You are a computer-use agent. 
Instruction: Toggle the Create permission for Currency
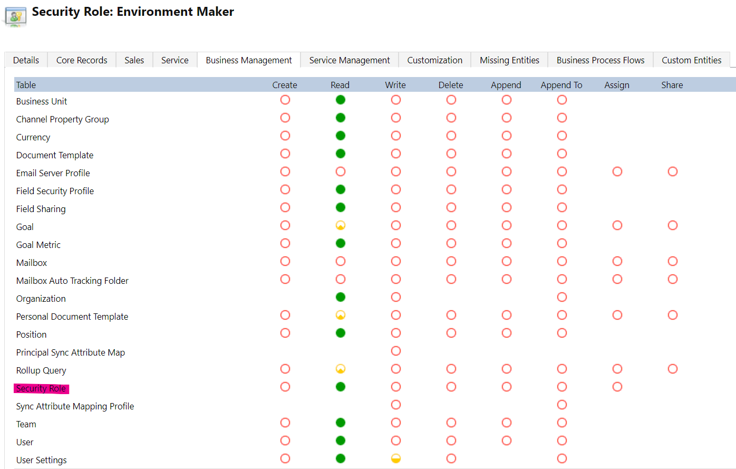coord(285,136)
